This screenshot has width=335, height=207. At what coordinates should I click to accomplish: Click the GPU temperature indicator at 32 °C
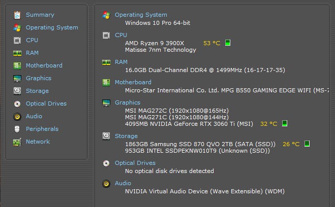coord(285,123)
